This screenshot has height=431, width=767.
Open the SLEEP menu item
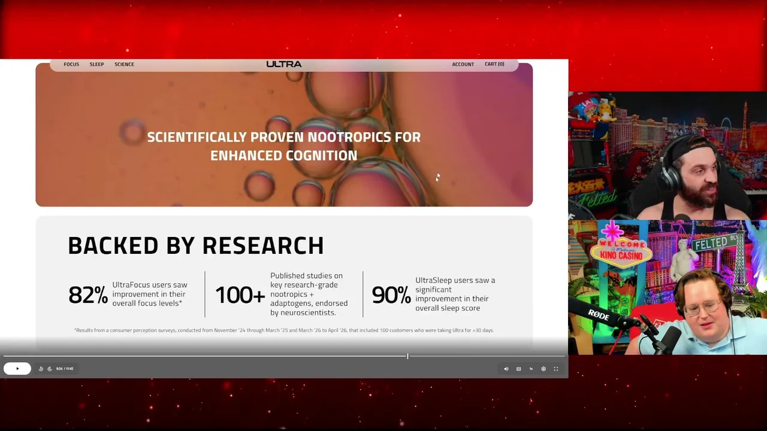(x=96, y=64)
